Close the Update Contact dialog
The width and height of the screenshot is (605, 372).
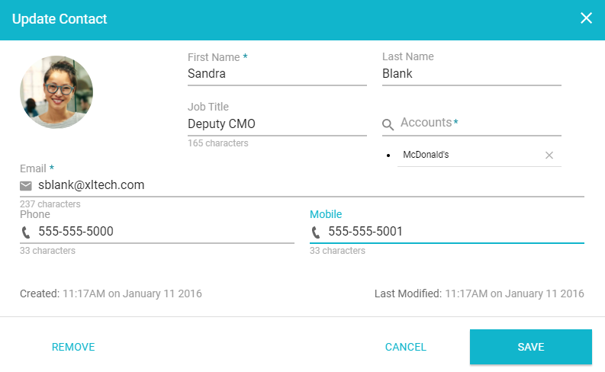(586, 18)
